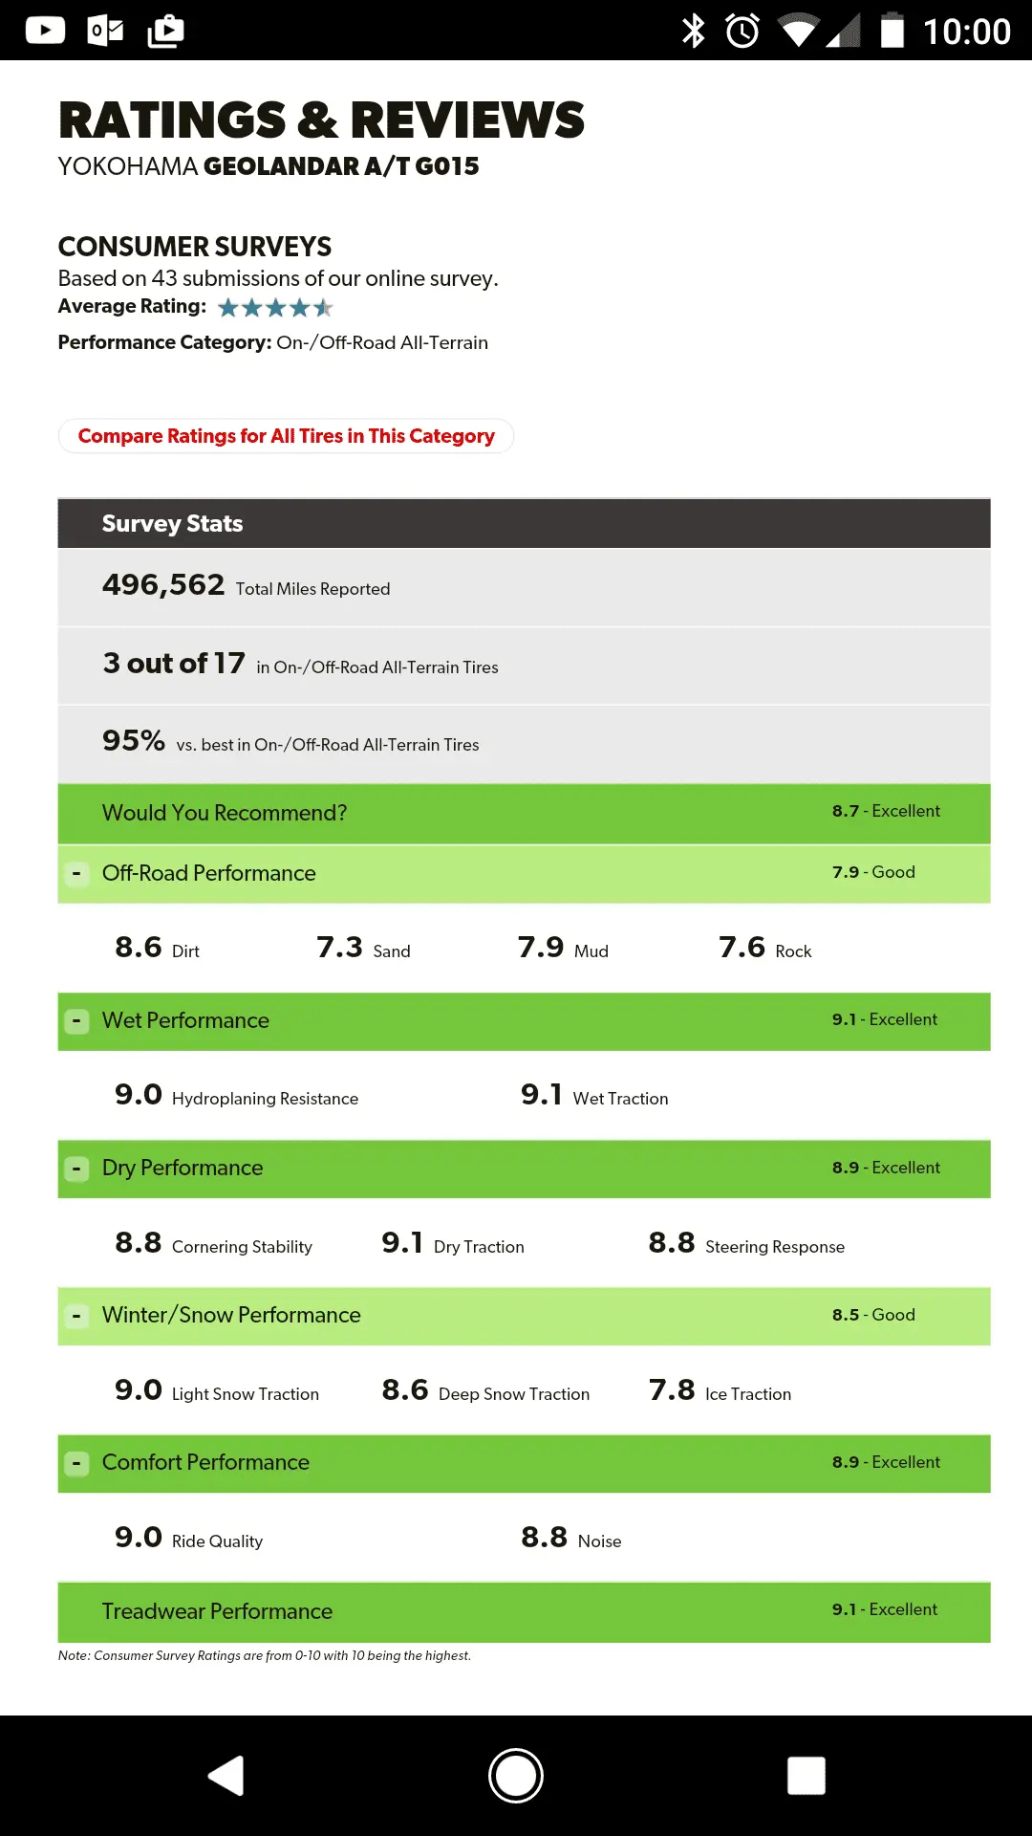The width and height of the screenshot is (1032, 1836).
Task: Collapse the Off-Road Performance section
Action: 76,873
